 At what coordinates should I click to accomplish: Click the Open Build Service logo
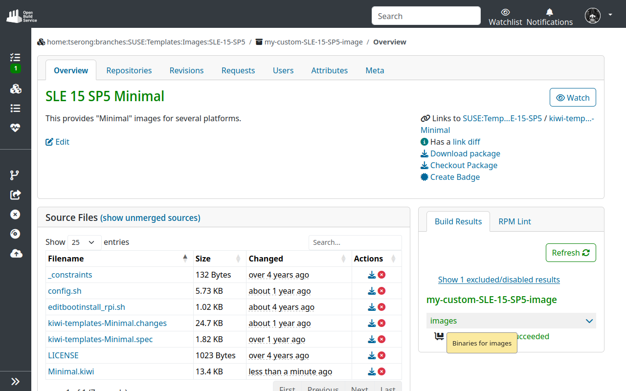pos(21,15)
